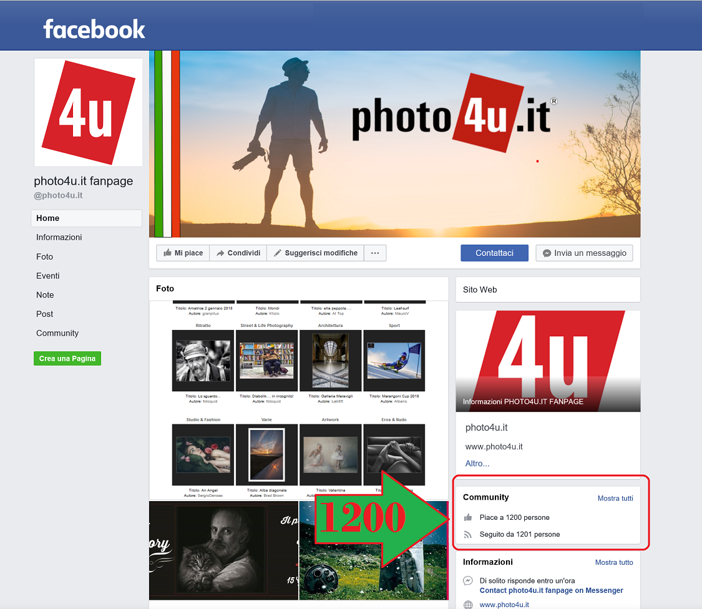Open the photo4u.it profile picture
The image size is (702, 609).
(x=88, y=112)
